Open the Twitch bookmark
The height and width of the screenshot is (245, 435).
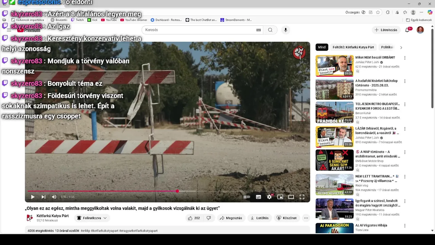tap(77, 20)
